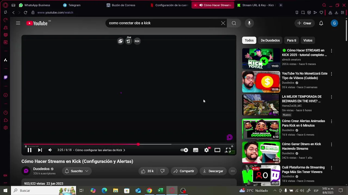Open Excel from the Windows taskbar
348x195 pixels.
160,191
